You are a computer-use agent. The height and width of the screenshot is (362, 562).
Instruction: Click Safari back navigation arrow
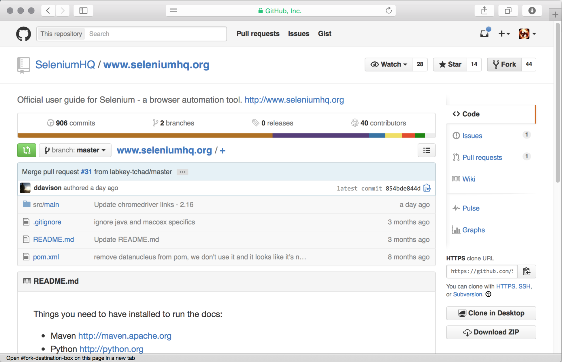(48, 11)
